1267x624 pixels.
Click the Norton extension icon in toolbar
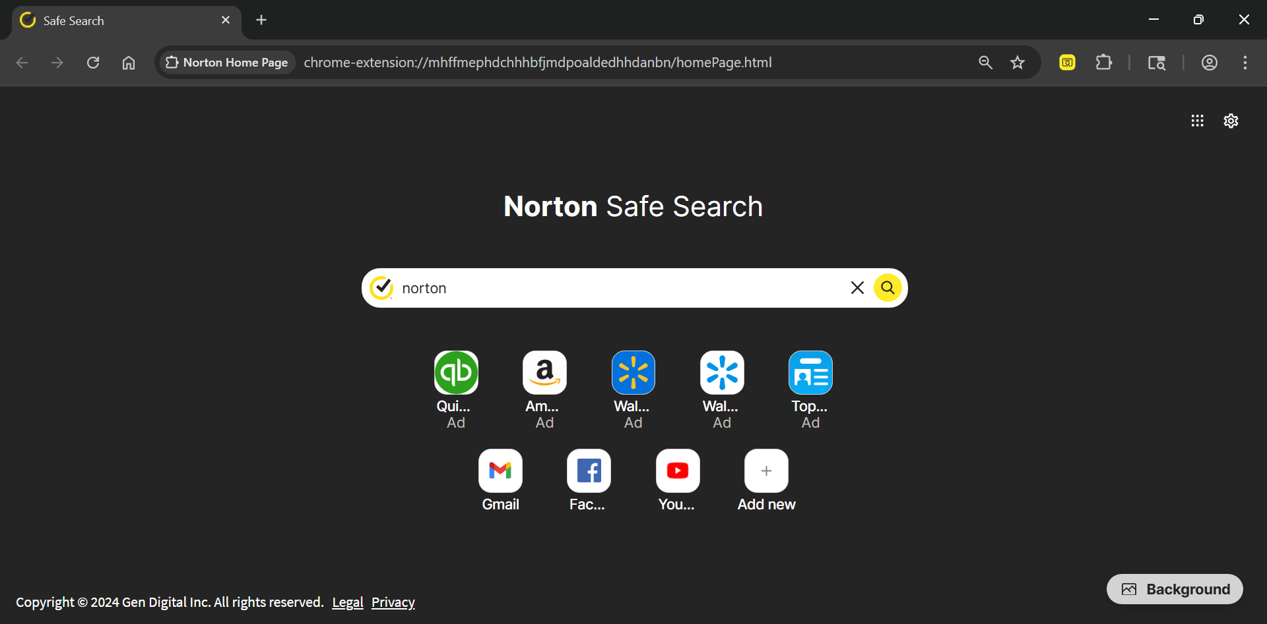1067,63
